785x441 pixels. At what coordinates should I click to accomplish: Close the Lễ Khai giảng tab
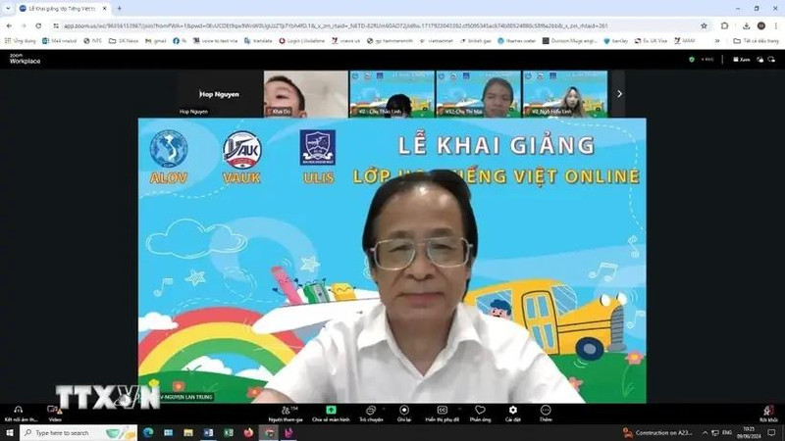pos(105,9)
